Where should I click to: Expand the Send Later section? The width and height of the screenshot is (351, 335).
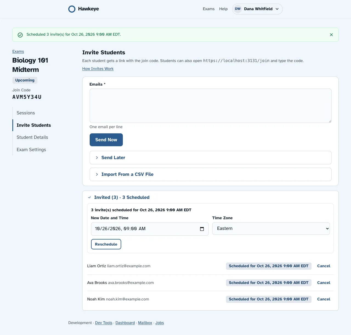pos(211,157)
